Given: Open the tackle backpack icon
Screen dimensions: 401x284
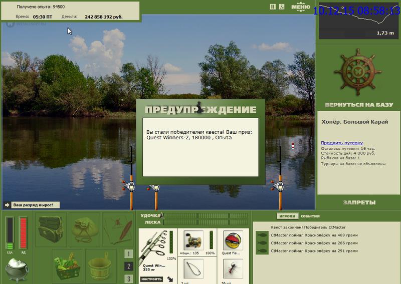Looking at the screenshot, I should click(x=51, y=229).
